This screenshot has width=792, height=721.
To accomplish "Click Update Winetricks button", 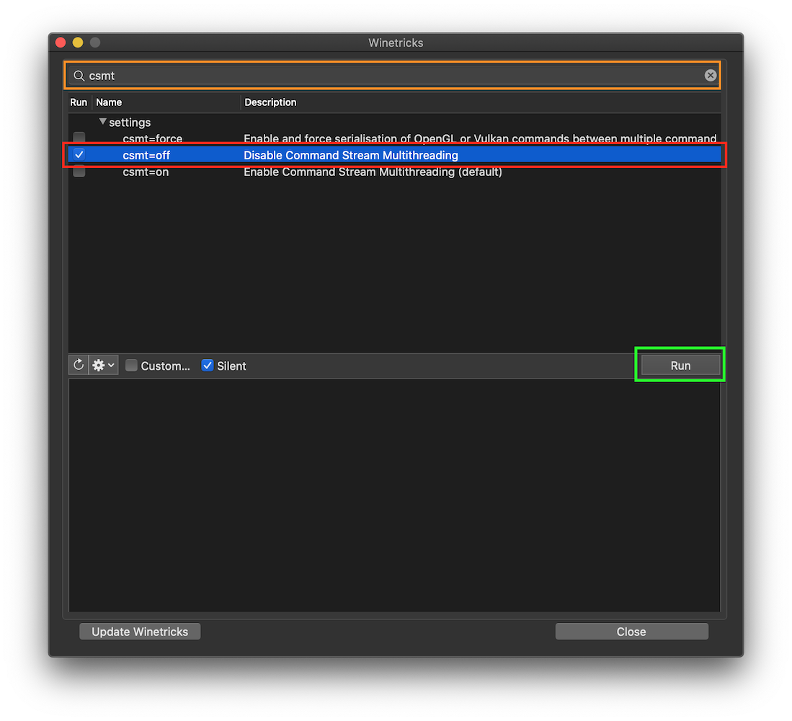I will point(140,632).
